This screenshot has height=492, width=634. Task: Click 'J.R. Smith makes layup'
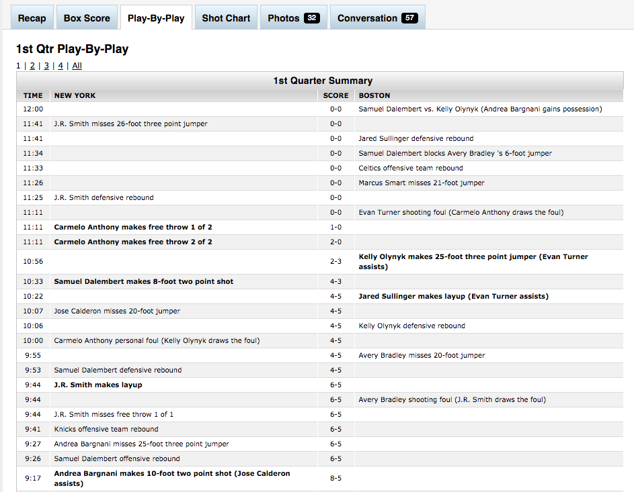pos(98,385)
